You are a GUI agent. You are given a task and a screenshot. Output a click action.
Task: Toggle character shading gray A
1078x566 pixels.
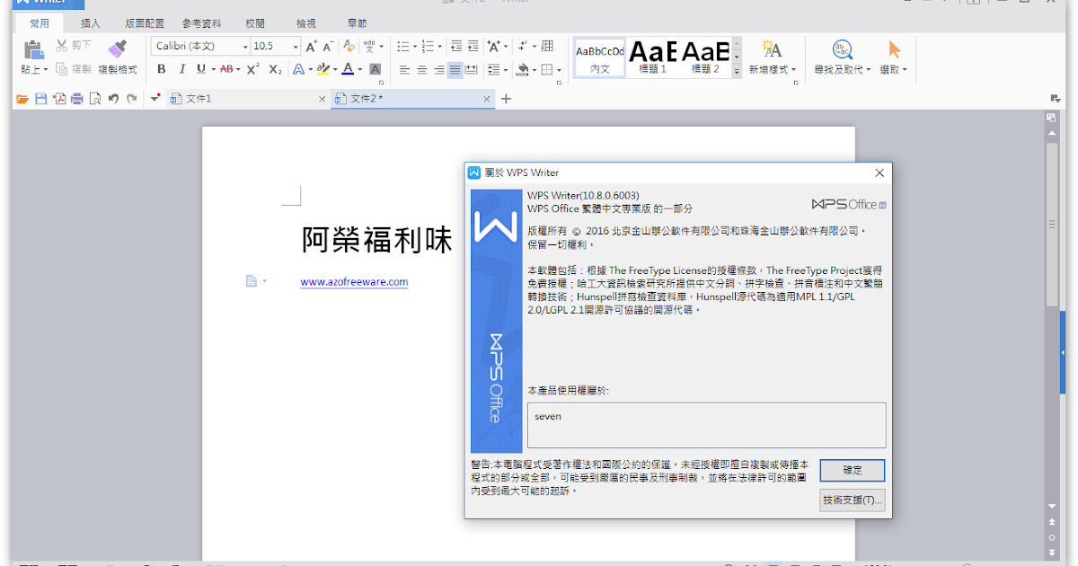(376, 69)
